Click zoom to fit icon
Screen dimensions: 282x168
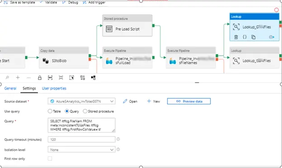coord(61,78)
